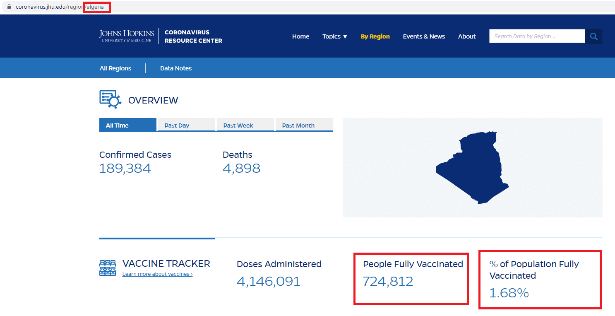Focus the Search Data by Region field

coord(537,36)
